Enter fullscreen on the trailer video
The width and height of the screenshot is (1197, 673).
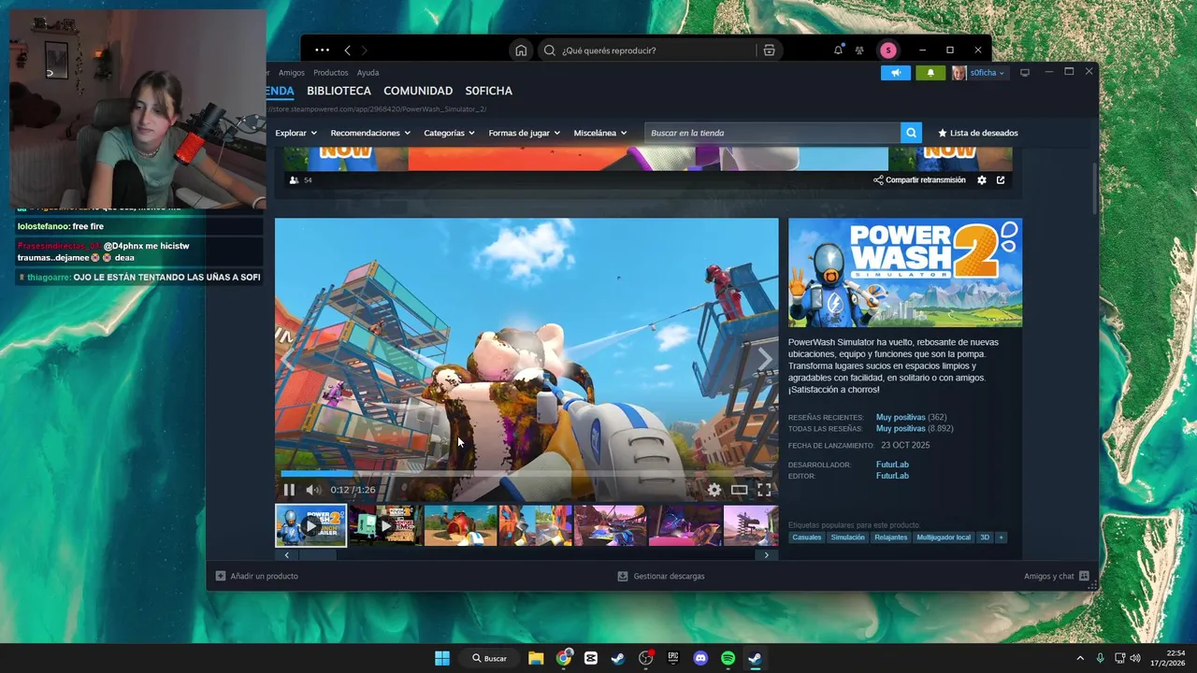764,490
